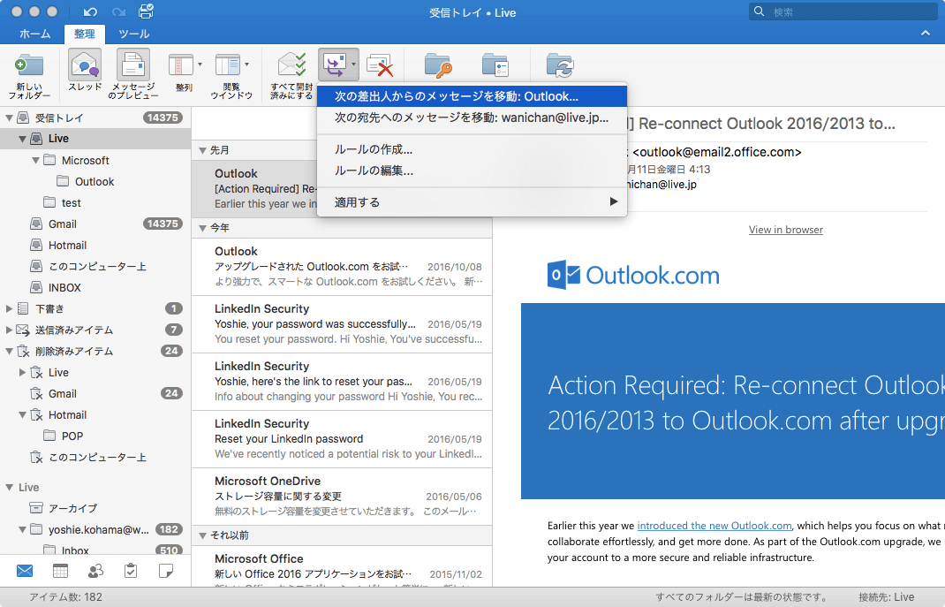
Task: Collapse the Live folder under Inbox
Action: pyautogui.click(x=22, y=140)
